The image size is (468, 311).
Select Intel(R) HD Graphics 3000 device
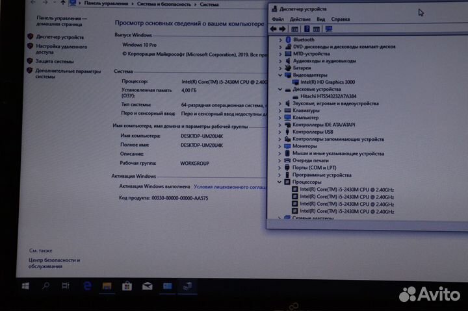[x=328, y=82]
